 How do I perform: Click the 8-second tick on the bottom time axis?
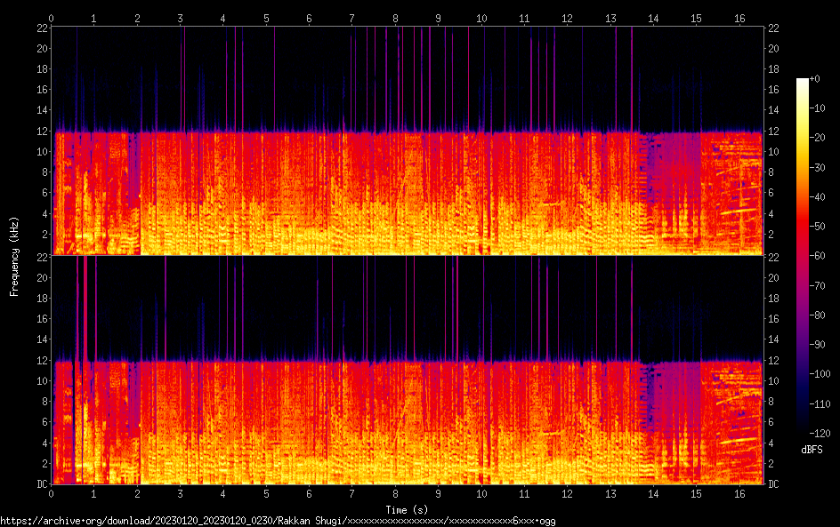(x=395, y=493)
